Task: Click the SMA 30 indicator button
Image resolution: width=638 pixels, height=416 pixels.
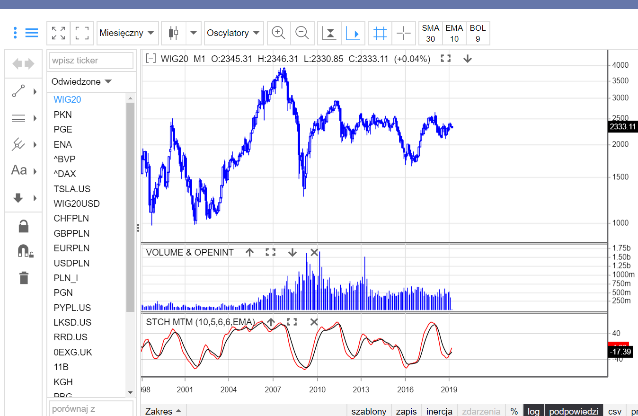Action: (430, 33)
